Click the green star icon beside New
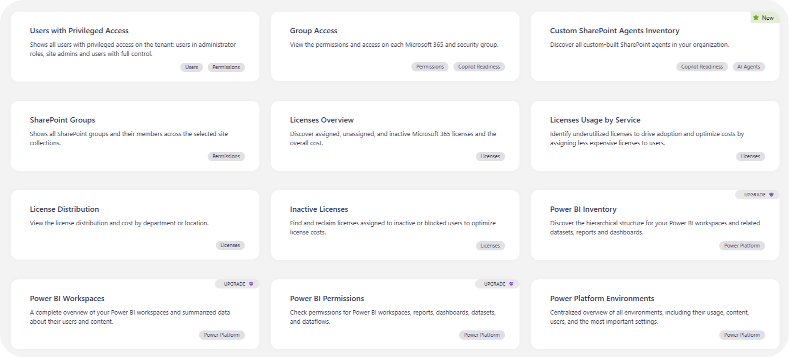This screenshot has width=789, height=357. [756, 17]
